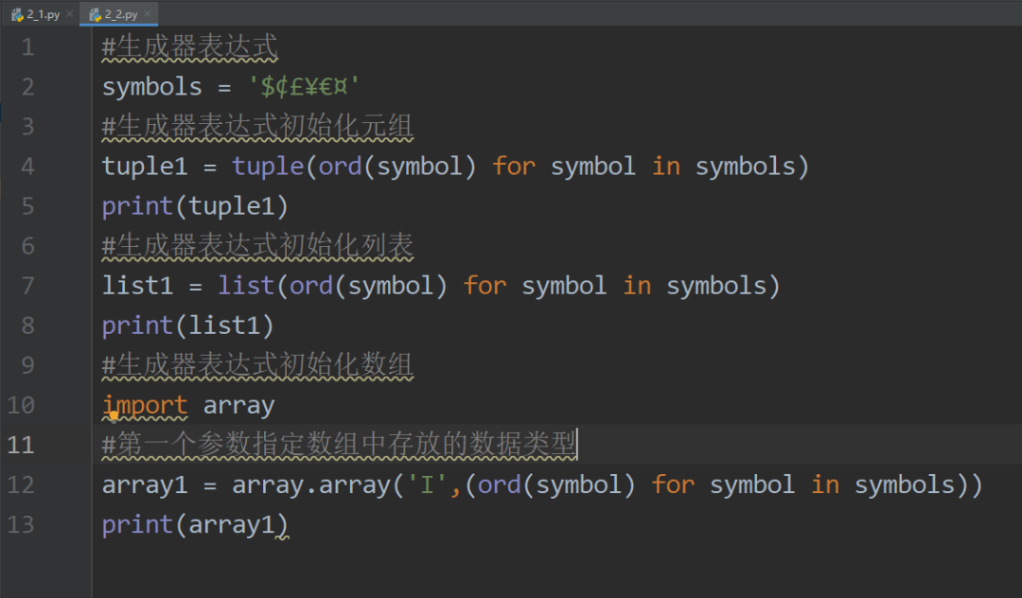Click line number 7 in gutter

[x=27, y=286]
